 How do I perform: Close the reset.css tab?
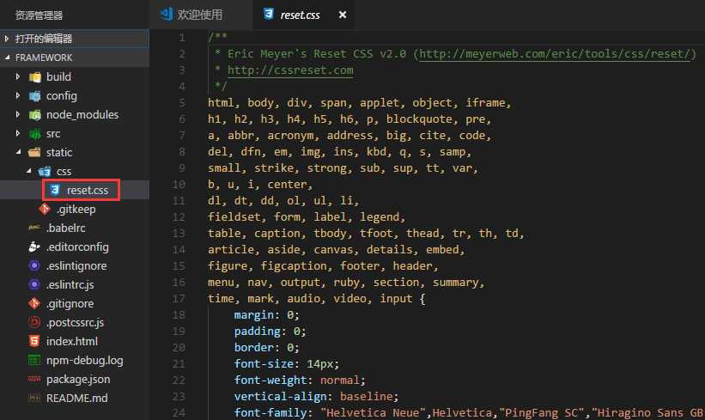click(x=343, y=15)
